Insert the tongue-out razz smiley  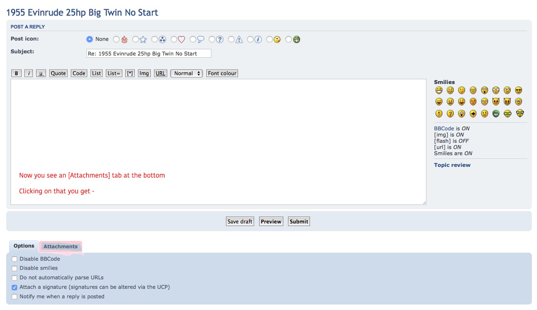(462, 102)
